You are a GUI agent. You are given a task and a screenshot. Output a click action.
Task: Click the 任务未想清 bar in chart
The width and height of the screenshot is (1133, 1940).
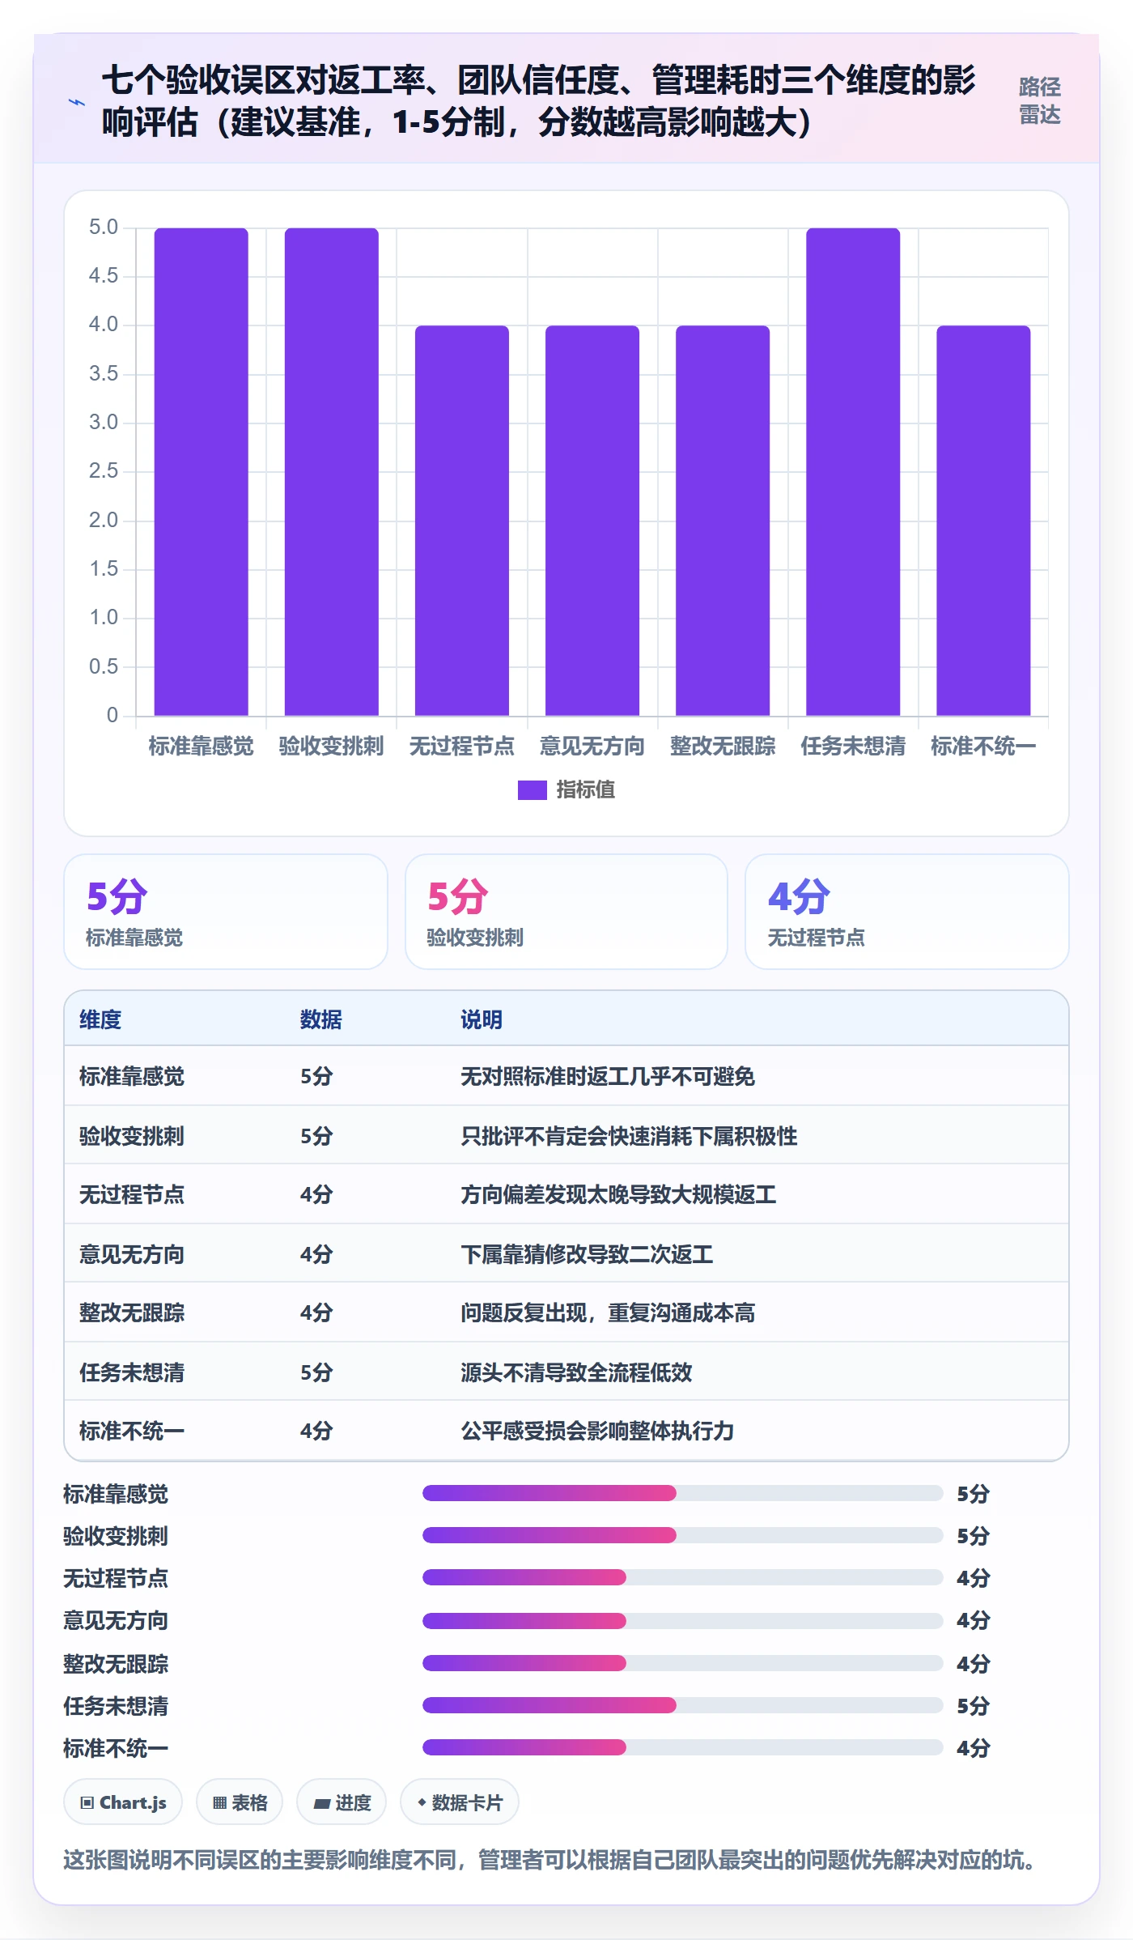pos(853,471)
